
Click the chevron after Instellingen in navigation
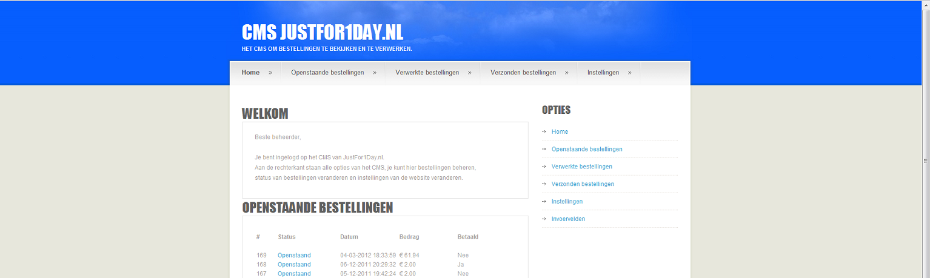[x=630, y=73]
